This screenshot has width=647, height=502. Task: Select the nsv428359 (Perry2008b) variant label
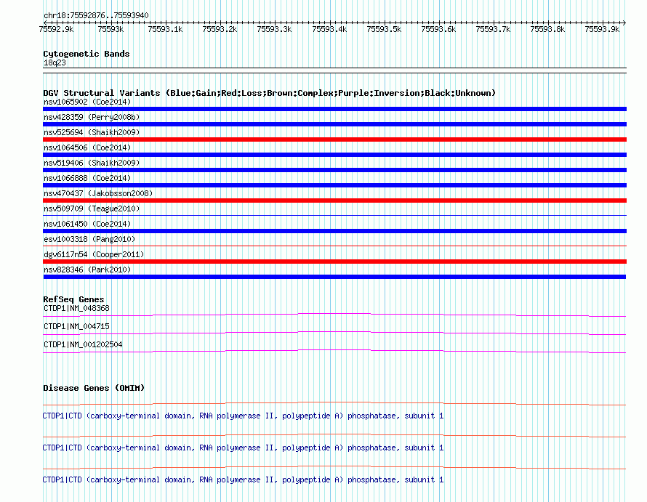(x=92, y=117)
